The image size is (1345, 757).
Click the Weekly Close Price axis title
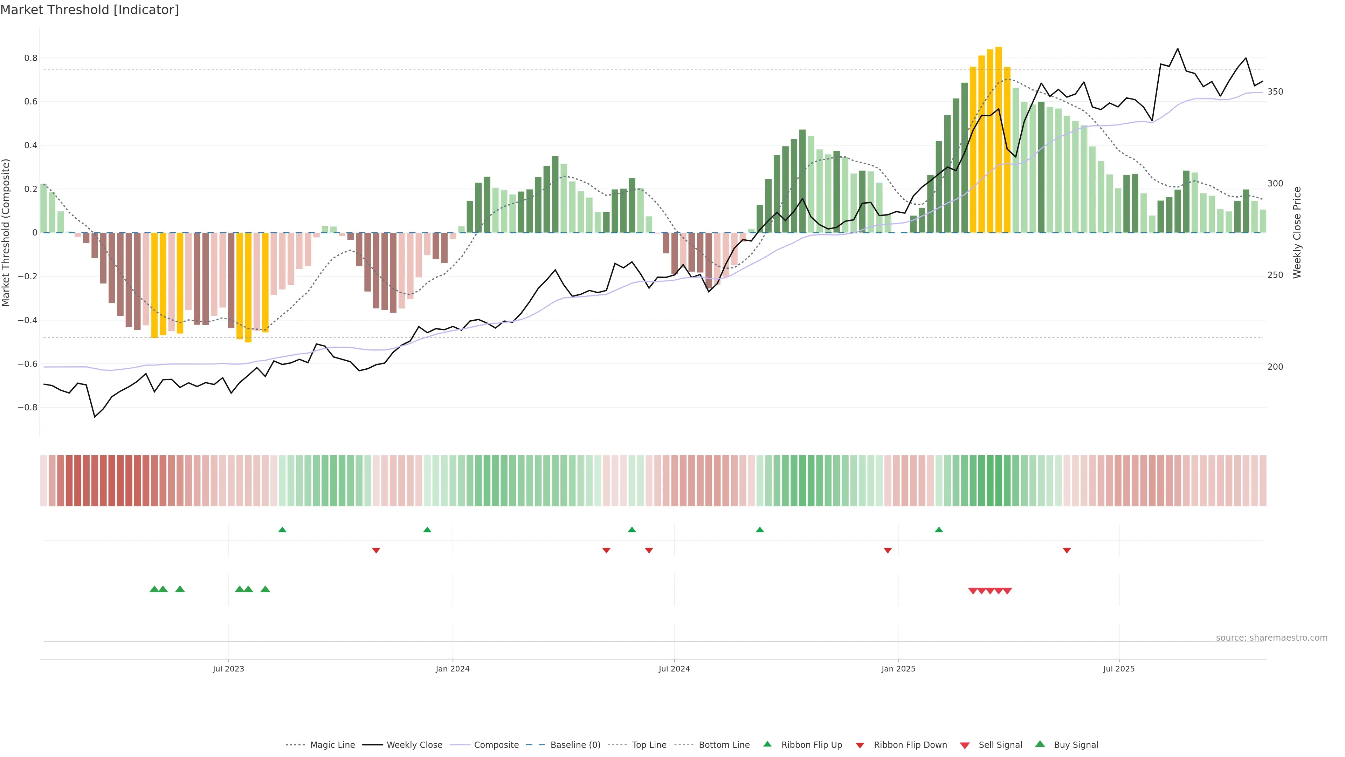1297,232
